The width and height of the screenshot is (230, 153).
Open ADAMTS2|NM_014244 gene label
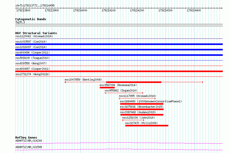[29, 141]
